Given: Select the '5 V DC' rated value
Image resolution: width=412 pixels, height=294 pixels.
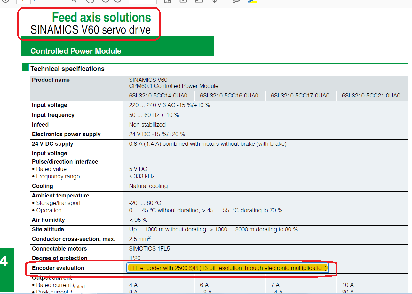Looking at the screenshot, I should pyautogui.click(x=138, y=169).
